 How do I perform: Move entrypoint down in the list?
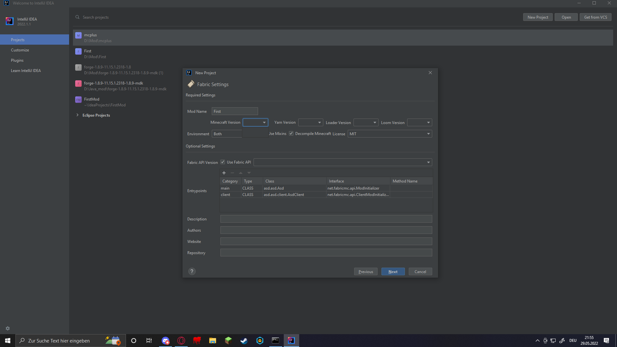249,173
